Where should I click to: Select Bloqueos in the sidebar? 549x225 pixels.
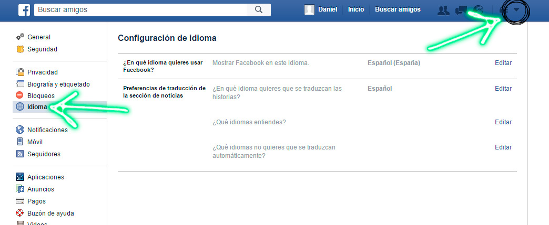41,95
